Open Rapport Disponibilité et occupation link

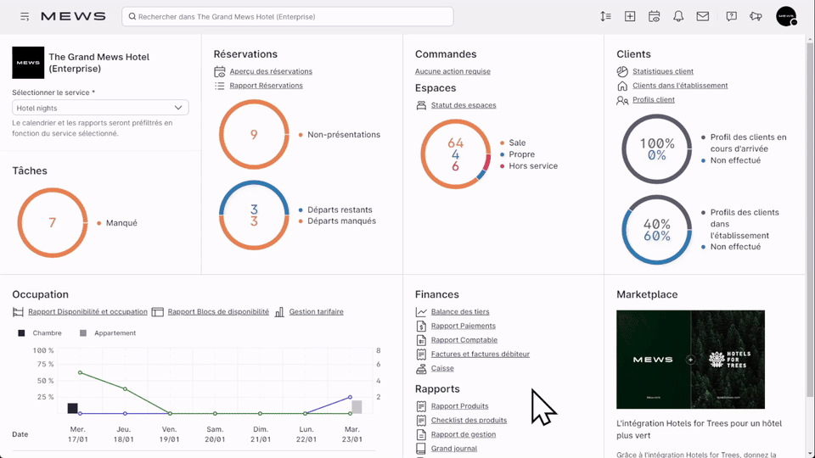pyautogui.click(x=87, y=312)
